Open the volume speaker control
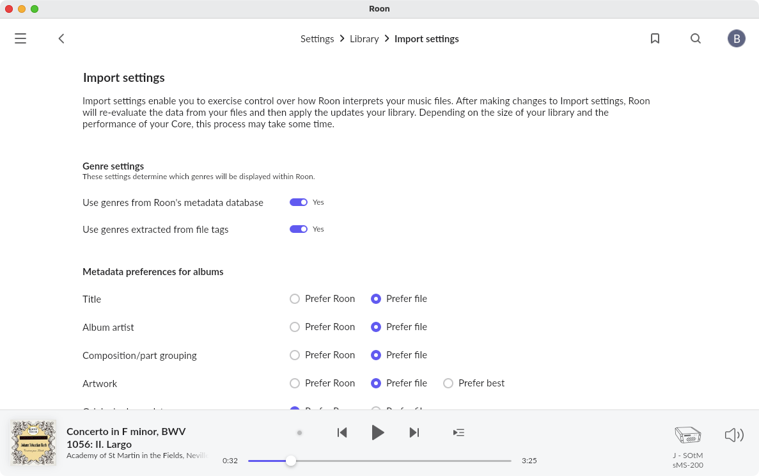 click(x=734, y=435)
